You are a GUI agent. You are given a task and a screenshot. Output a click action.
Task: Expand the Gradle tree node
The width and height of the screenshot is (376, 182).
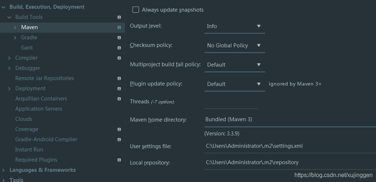click(x=15, y=37)
